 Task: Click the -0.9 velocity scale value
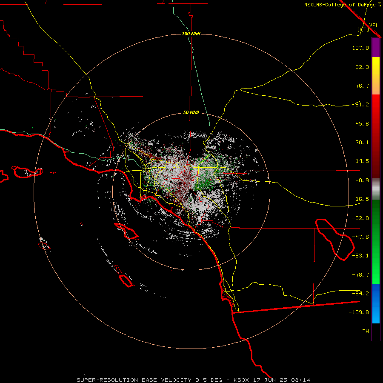[362, 180]
